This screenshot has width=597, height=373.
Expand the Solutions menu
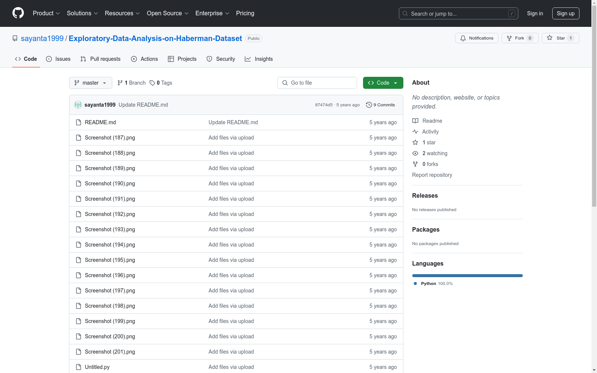[x=82, y=13]
